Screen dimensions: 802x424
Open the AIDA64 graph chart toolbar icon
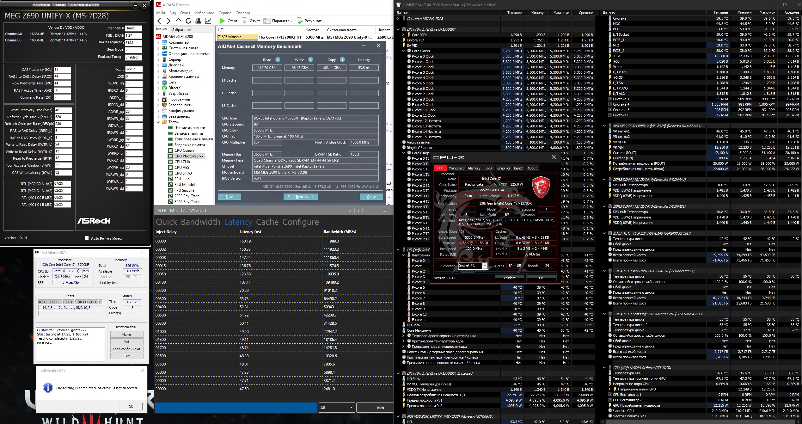(208, 21)
